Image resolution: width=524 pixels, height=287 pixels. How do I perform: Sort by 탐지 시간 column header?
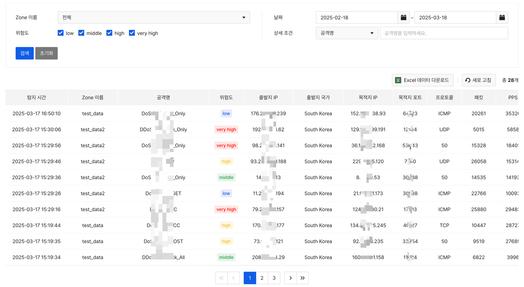click(x=36, y=98)
